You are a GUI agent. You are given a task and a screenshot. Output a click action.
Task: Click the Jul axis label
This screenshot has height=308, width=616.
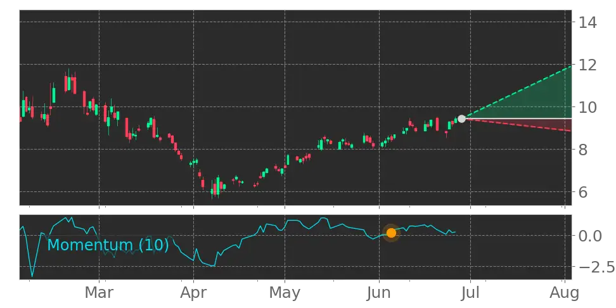coord(471,293)
